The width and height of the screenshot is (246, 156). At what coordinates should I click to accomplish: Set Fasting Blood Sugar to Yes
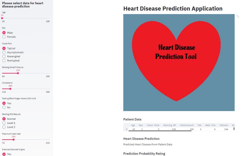pos(4,103)
